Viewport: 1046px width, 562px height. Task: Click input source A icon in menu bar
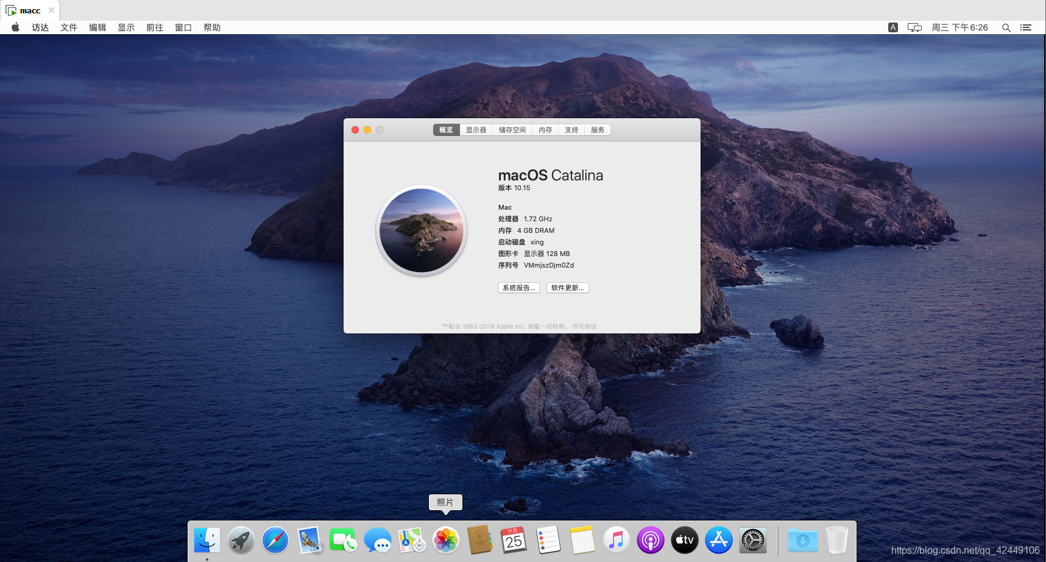click(x=893, y=27)
